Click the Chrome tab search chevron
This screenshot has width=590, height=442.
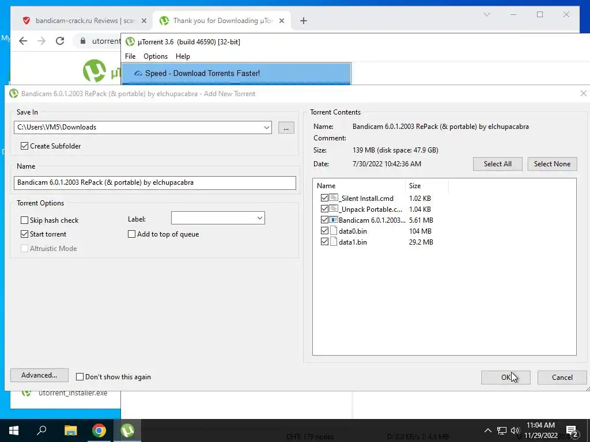tap(486, 14)
